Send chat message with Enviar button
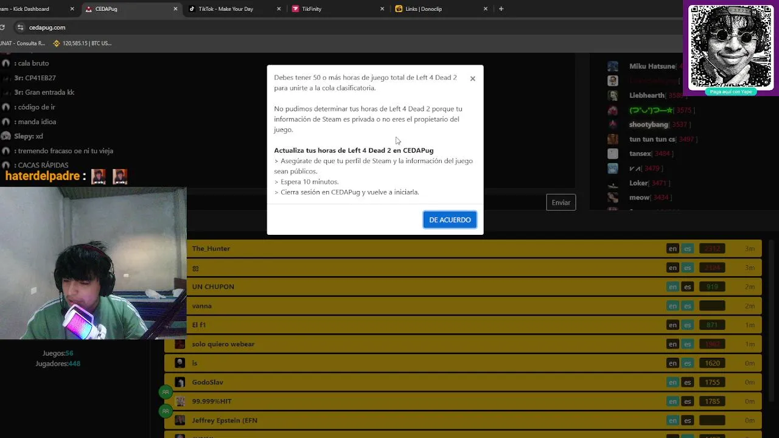 point(561,203)
